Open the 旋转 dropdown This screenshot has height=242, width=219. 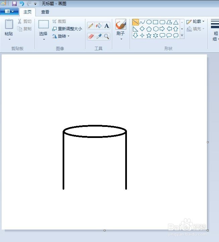(x=61, y=36)
